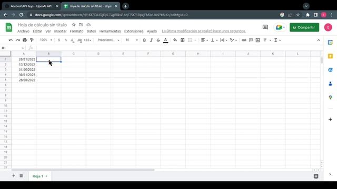The height and width of the screenshot is (189, 337).
Task: Switch to the Account API Keys browser tab
Action: tap(31, 6)
